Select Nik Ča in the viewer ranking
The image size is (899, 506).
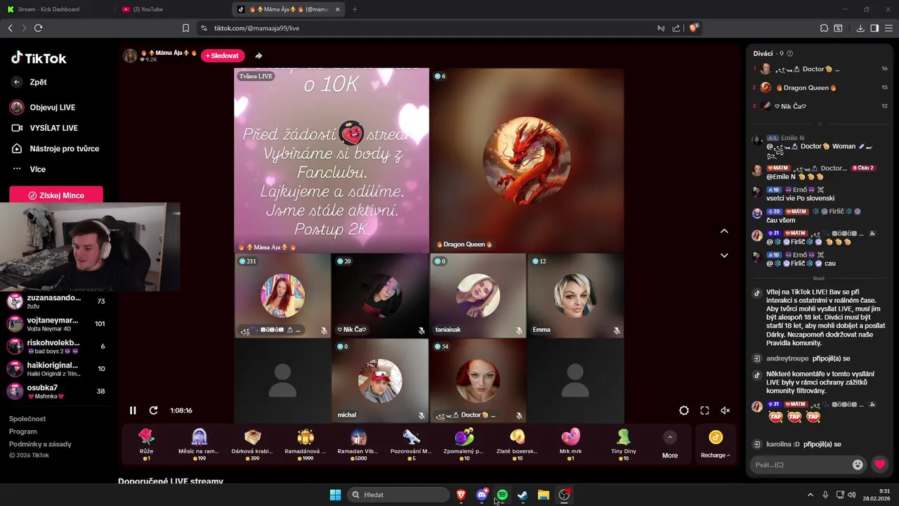[x=820, y=106]
